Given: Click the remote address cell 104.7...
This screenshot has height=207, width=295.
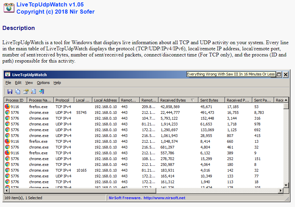Looking at the screenshot, I should click(148, 118).
